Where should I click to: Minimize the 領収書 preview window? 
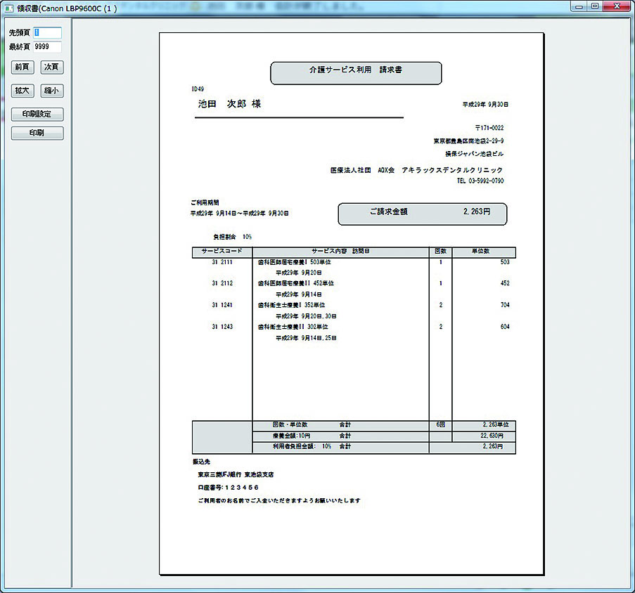point(580,6)
